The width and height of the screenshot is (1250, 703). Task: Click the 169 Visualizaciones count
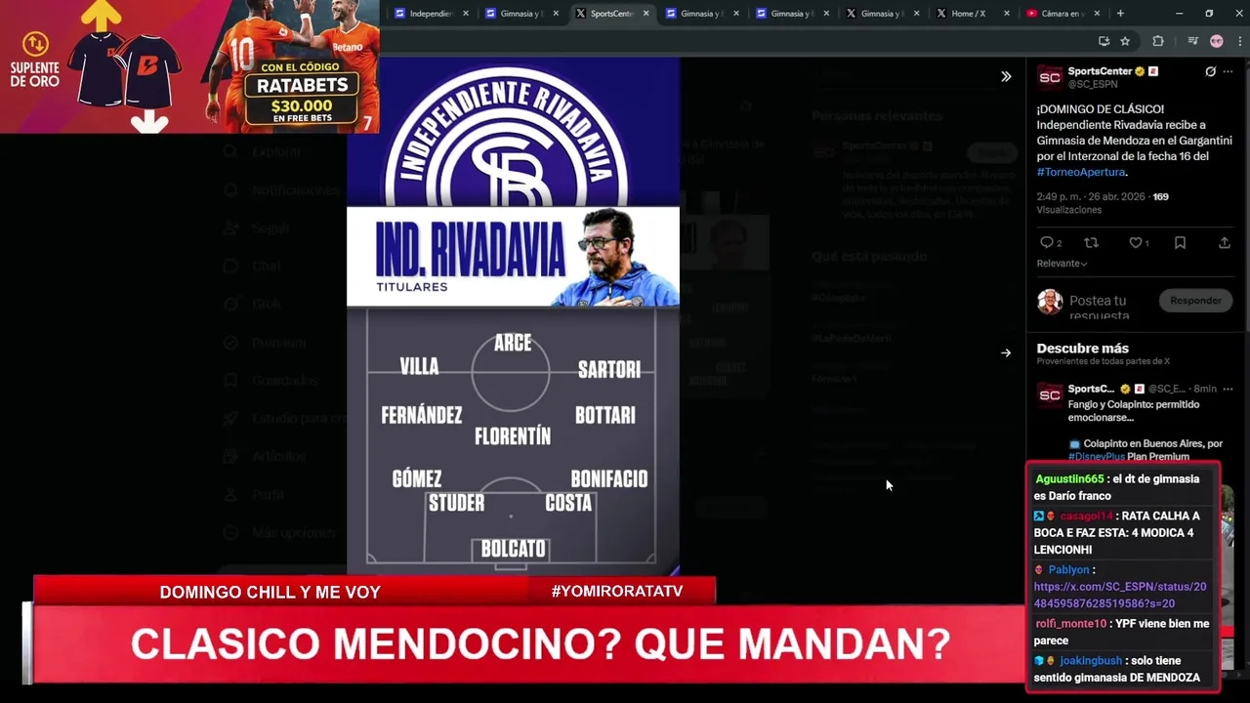(x=1103, y=203)
